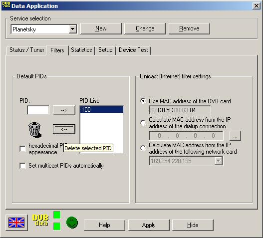Enable hexadecimal PID appearance checkbox
The image size is (263, 238).
click(22, 149)
